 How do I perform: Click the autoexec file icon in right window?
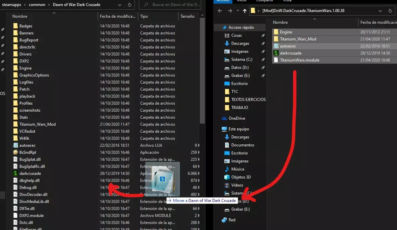click(x=276, y=46)
